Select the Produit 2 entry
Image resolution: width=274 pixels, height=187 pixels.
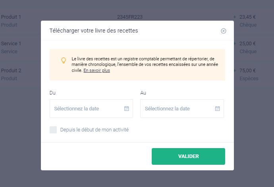[11, 71]
